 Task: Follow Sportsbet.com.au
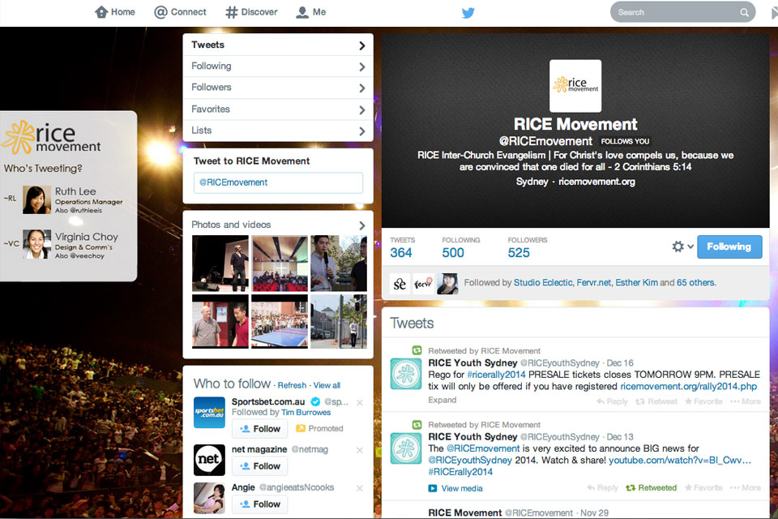[x=259, y=429]
